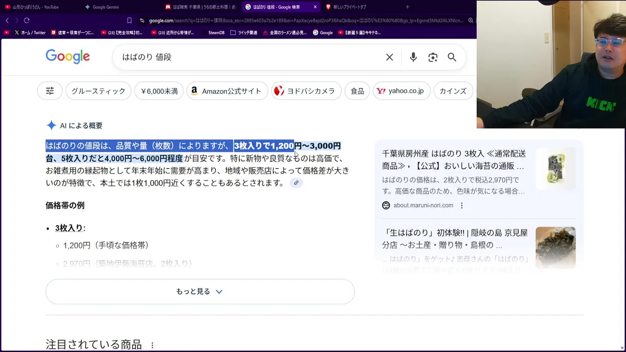
Task: Open the 遠音+吸音が一つに bookmark
Action: [72, 33]
